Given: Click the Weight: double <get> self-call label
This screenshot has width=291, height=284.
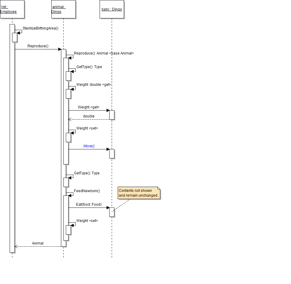Looking at the screenshot, I should (94, 85).
